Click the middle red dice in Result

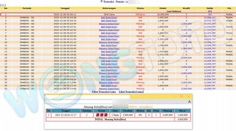click(x=102, y=115)
